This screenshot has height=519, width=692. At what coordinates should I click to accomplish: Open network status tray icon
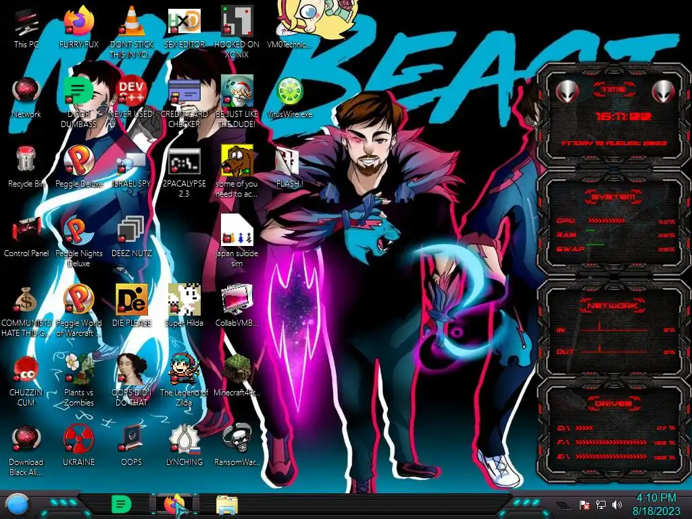pyautogui.click(x=600, y=504)
